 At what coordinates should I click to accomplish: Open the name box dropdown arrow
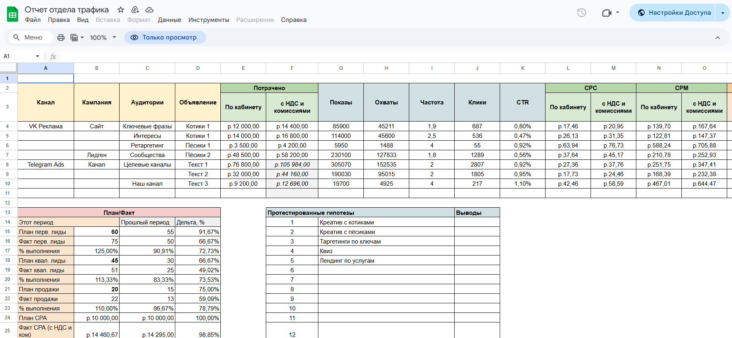[x=37, y=56]
